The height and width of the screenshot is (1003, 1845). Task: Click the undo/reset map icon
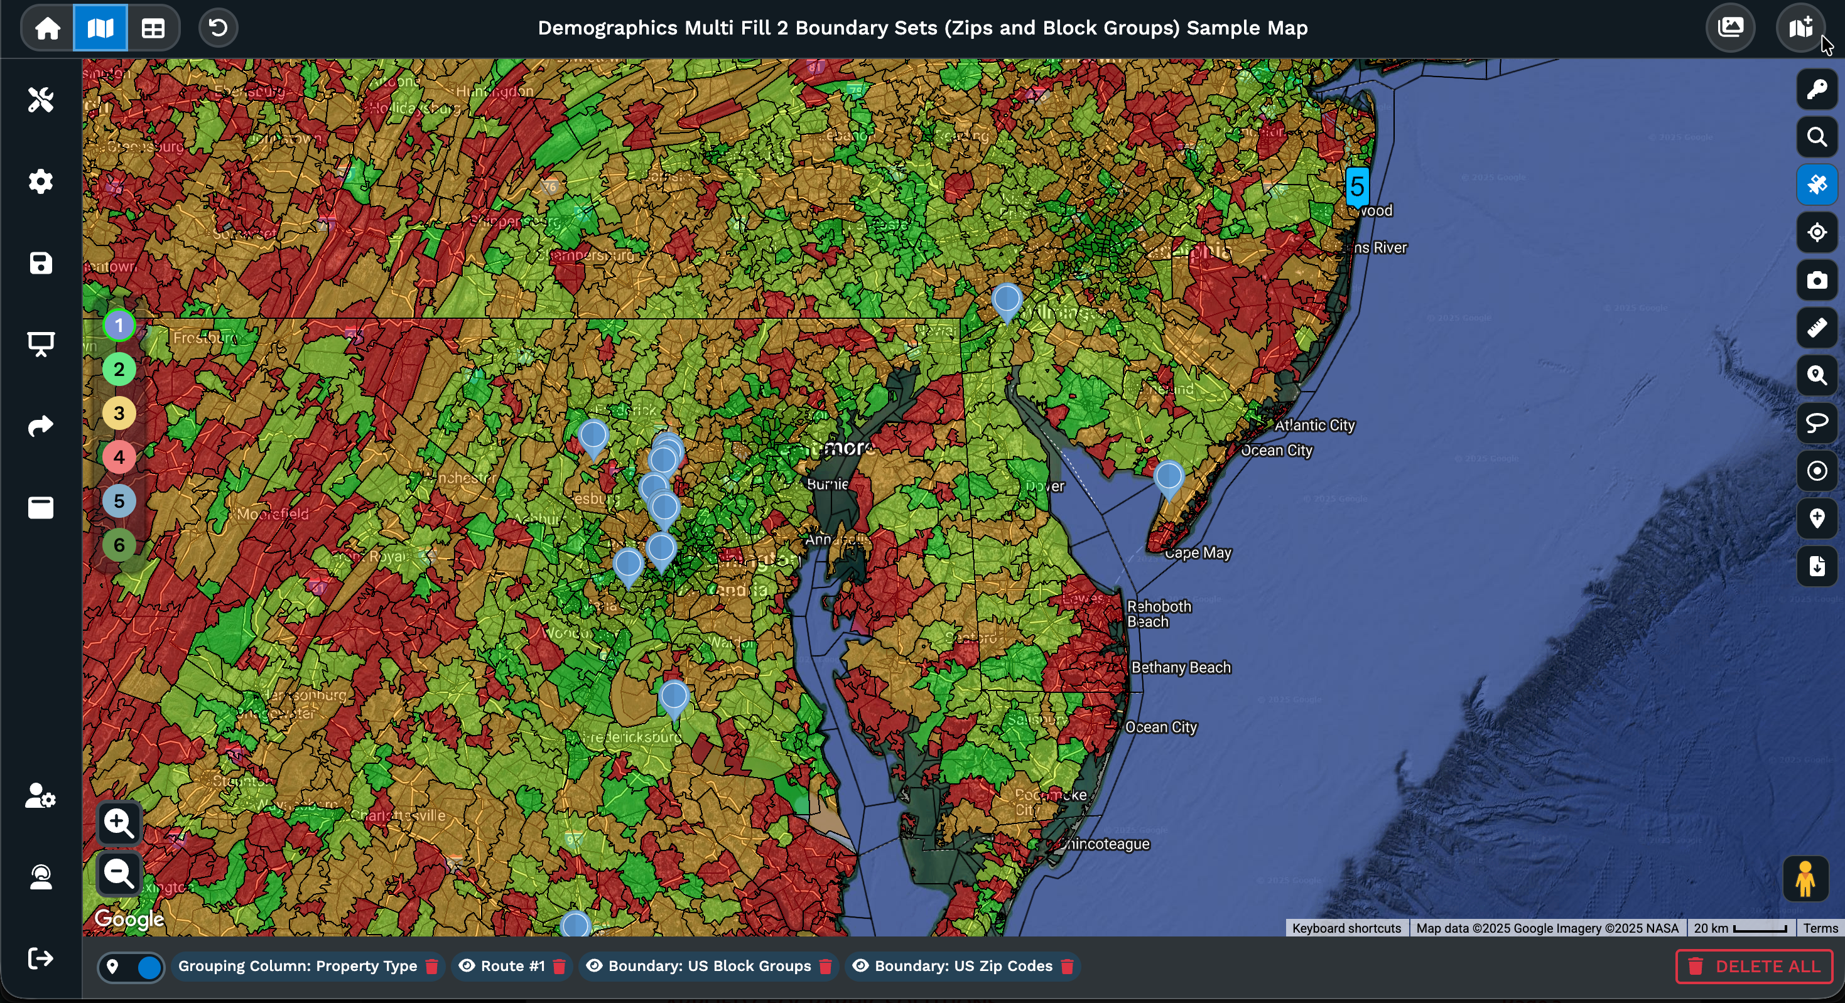pyautogui.click(x=218, y=28)
